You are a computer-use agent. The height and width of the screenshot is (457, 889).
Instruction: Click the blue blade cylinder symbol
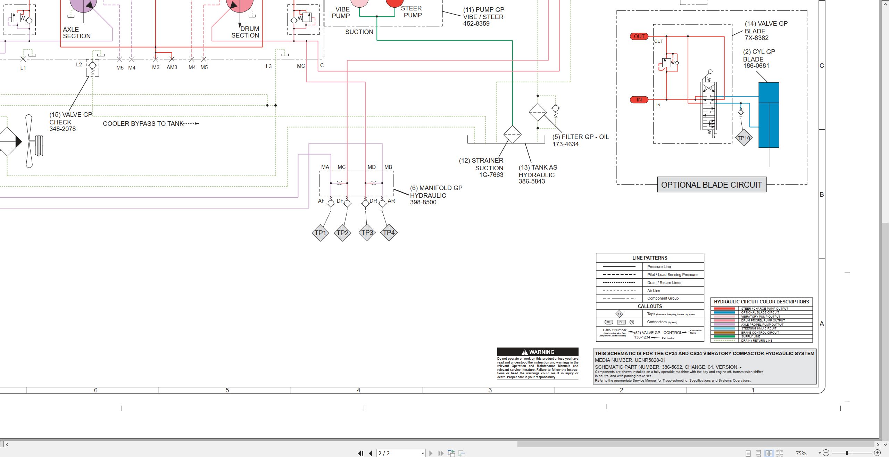pos(769,115)
